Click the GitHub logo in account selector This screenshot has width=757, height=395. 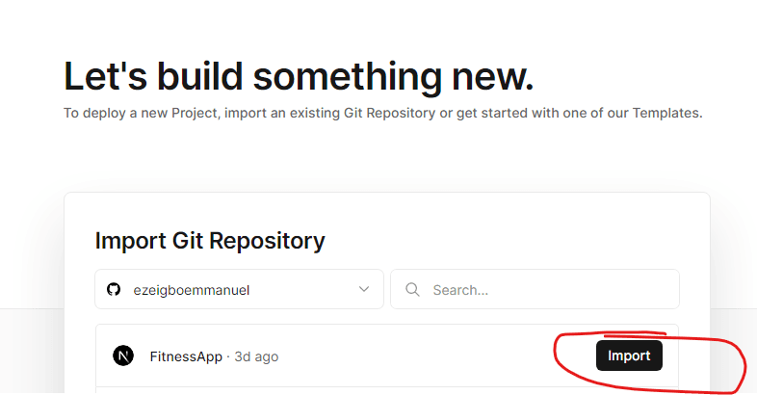(x=114, y=289)
